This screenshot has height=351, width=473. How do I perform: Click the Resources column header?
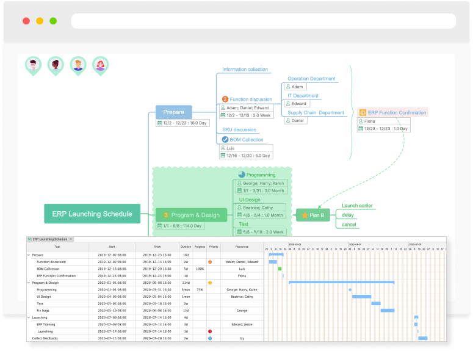[x=242, y=247]
